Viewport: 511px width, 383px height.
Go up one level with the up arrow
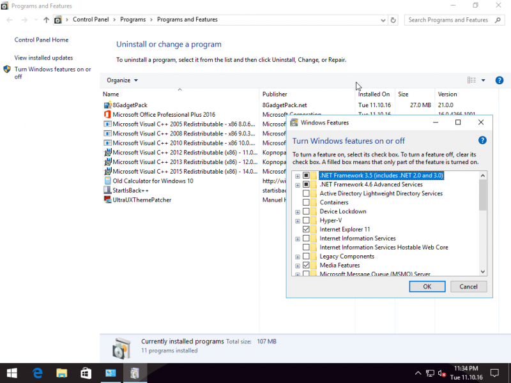click(46, 20)
